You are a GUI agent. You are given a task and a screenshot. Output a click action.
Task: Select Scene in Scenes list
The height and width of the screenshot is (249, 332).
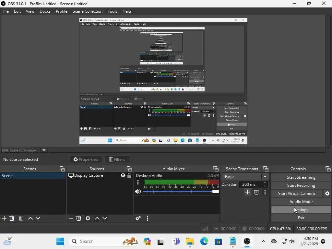tap(33, 175)
